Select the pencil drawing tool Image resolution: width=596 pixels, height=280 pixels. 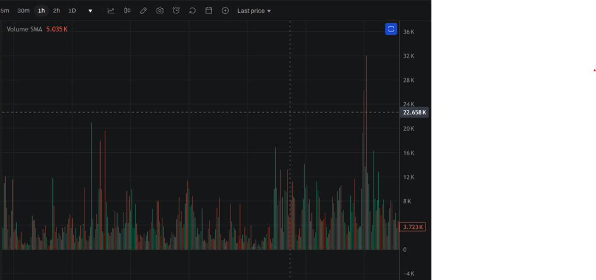pyautogui.click(x=143, y=10)
